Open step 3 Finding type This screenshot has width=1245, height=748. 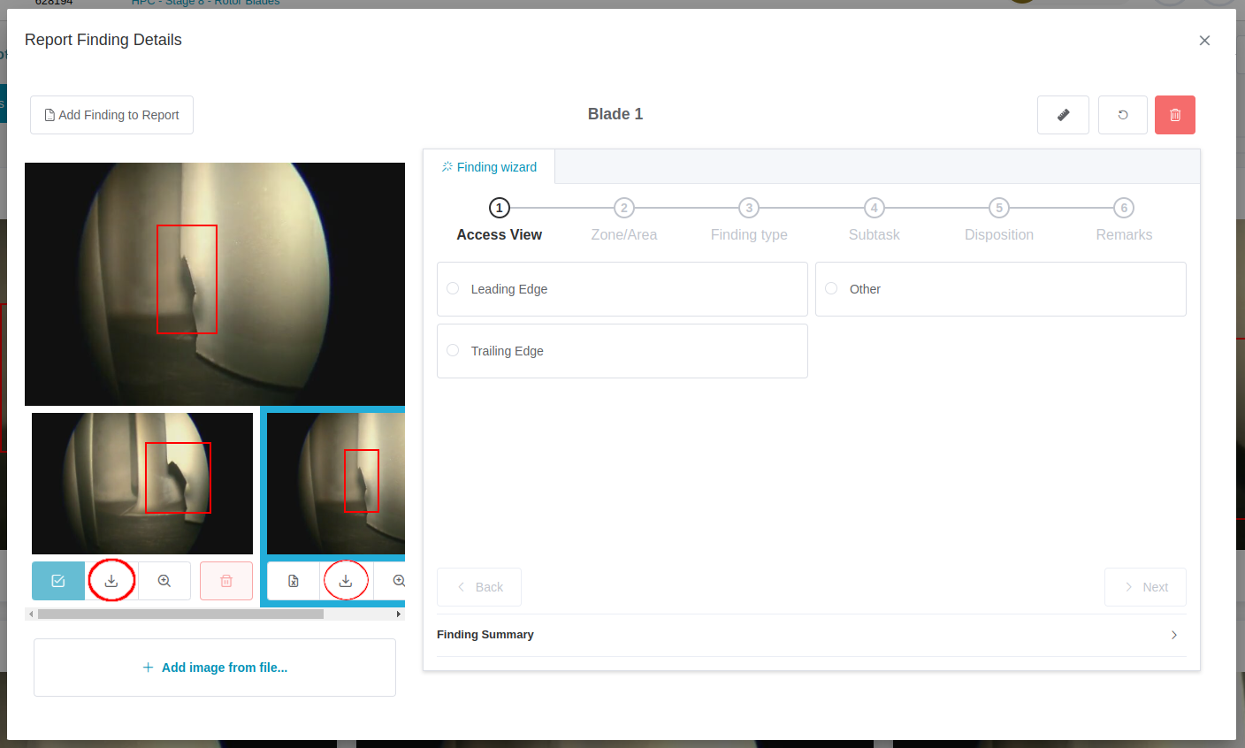click(749, 220)
